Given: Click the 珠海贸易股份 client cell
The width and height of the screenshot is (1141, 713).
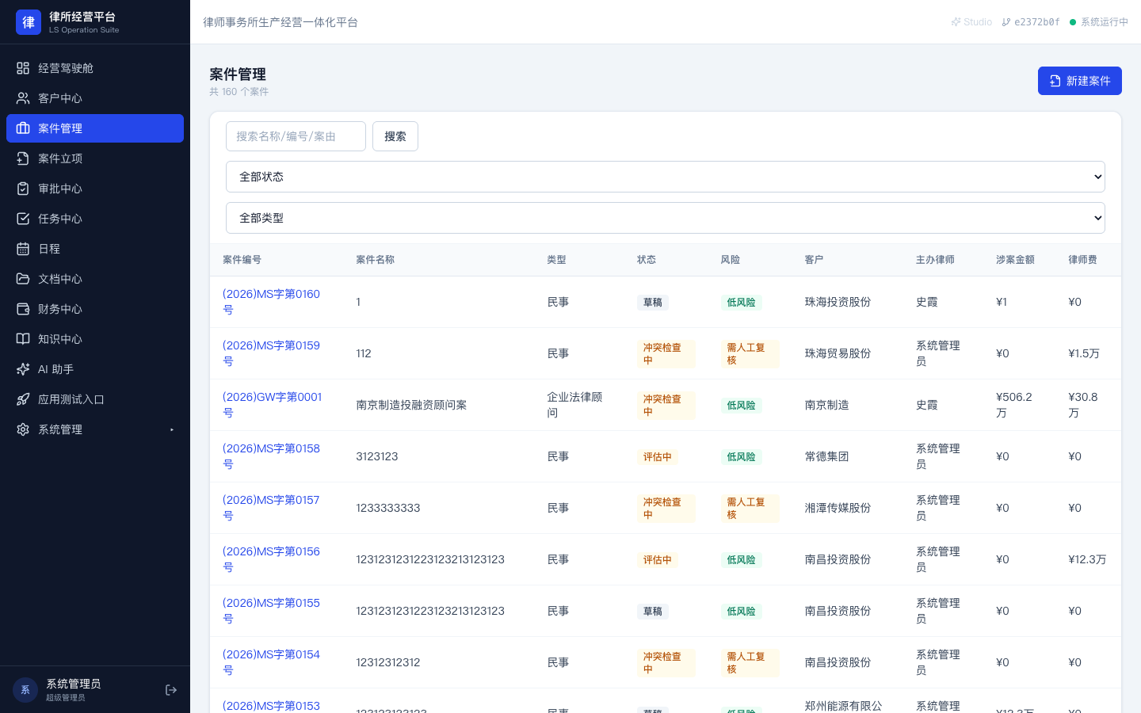Looking at the screenshot, I should click(838, 353).
